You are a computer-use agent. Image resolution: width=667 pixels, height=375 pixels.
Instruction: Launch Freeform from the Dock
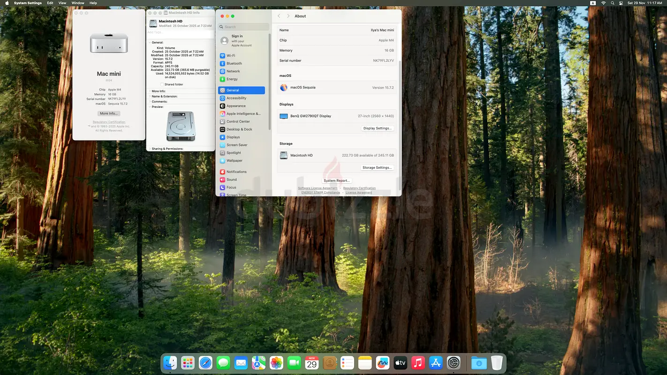point(383,363)
